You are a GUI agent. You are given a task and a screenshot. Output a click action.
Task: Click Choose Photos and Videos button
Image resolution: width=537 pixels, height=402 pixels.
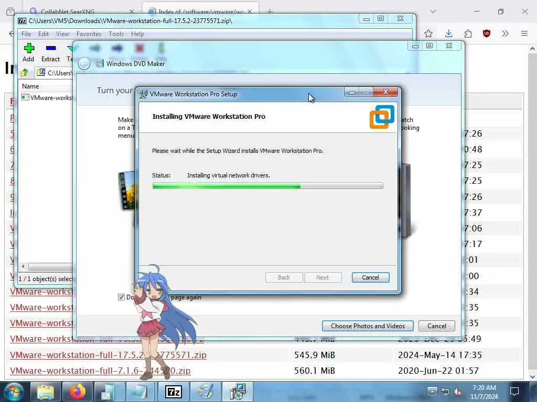pos(368,326)
